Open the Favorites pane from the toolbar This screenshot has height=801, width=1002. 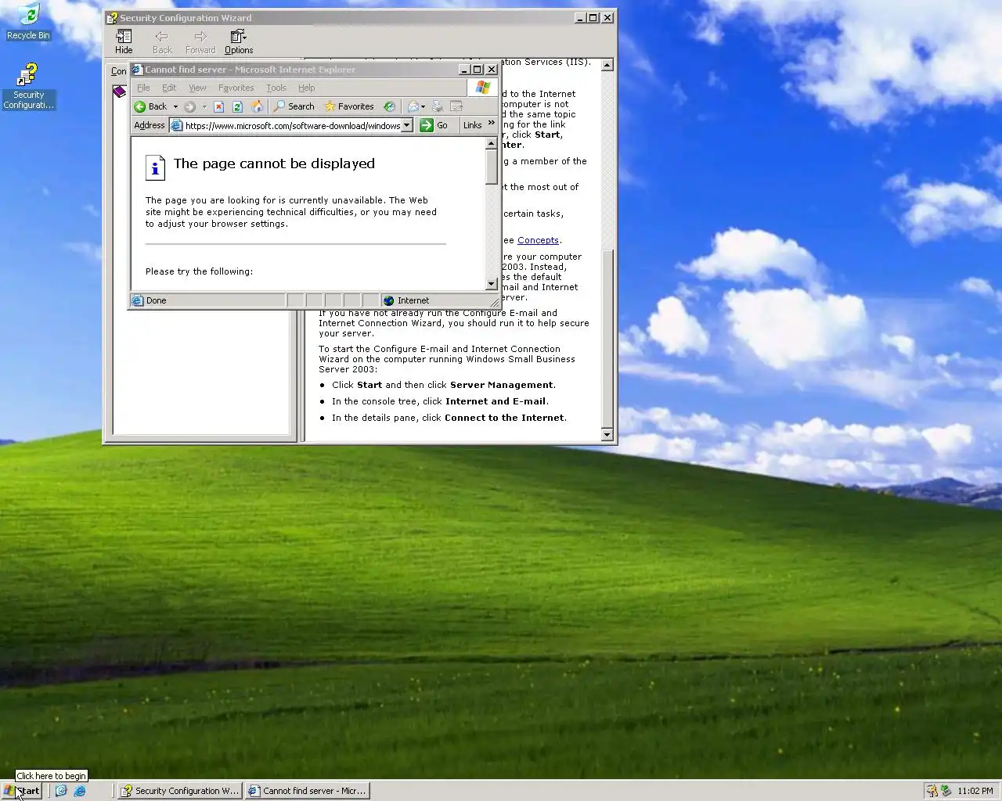tap(349, 106)
